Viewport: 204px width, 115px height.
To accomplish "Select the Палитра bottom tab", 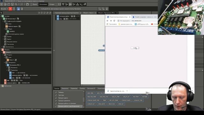I will click(57, 88).
